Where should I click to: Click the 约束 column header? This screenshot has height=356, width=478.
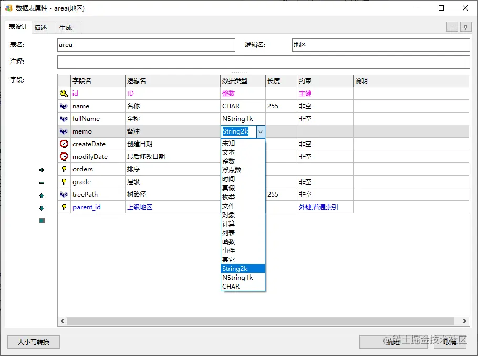pos(325,81)
